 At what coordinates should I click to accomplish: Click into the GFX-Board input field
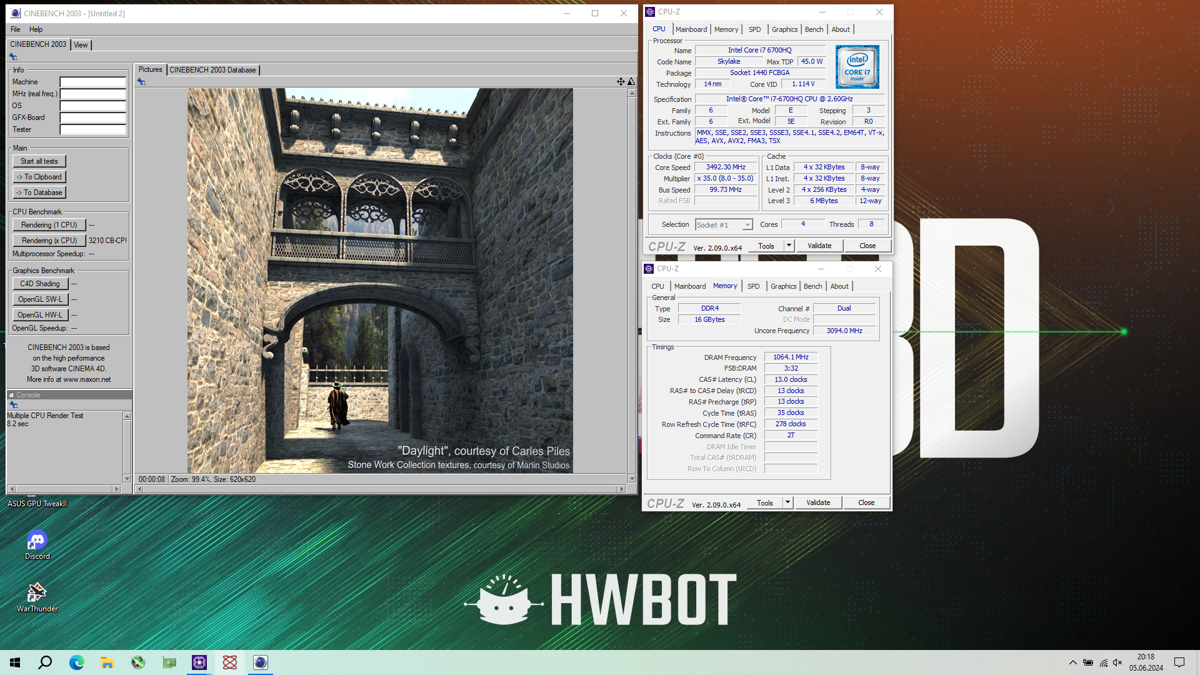(x=93, y=117)
